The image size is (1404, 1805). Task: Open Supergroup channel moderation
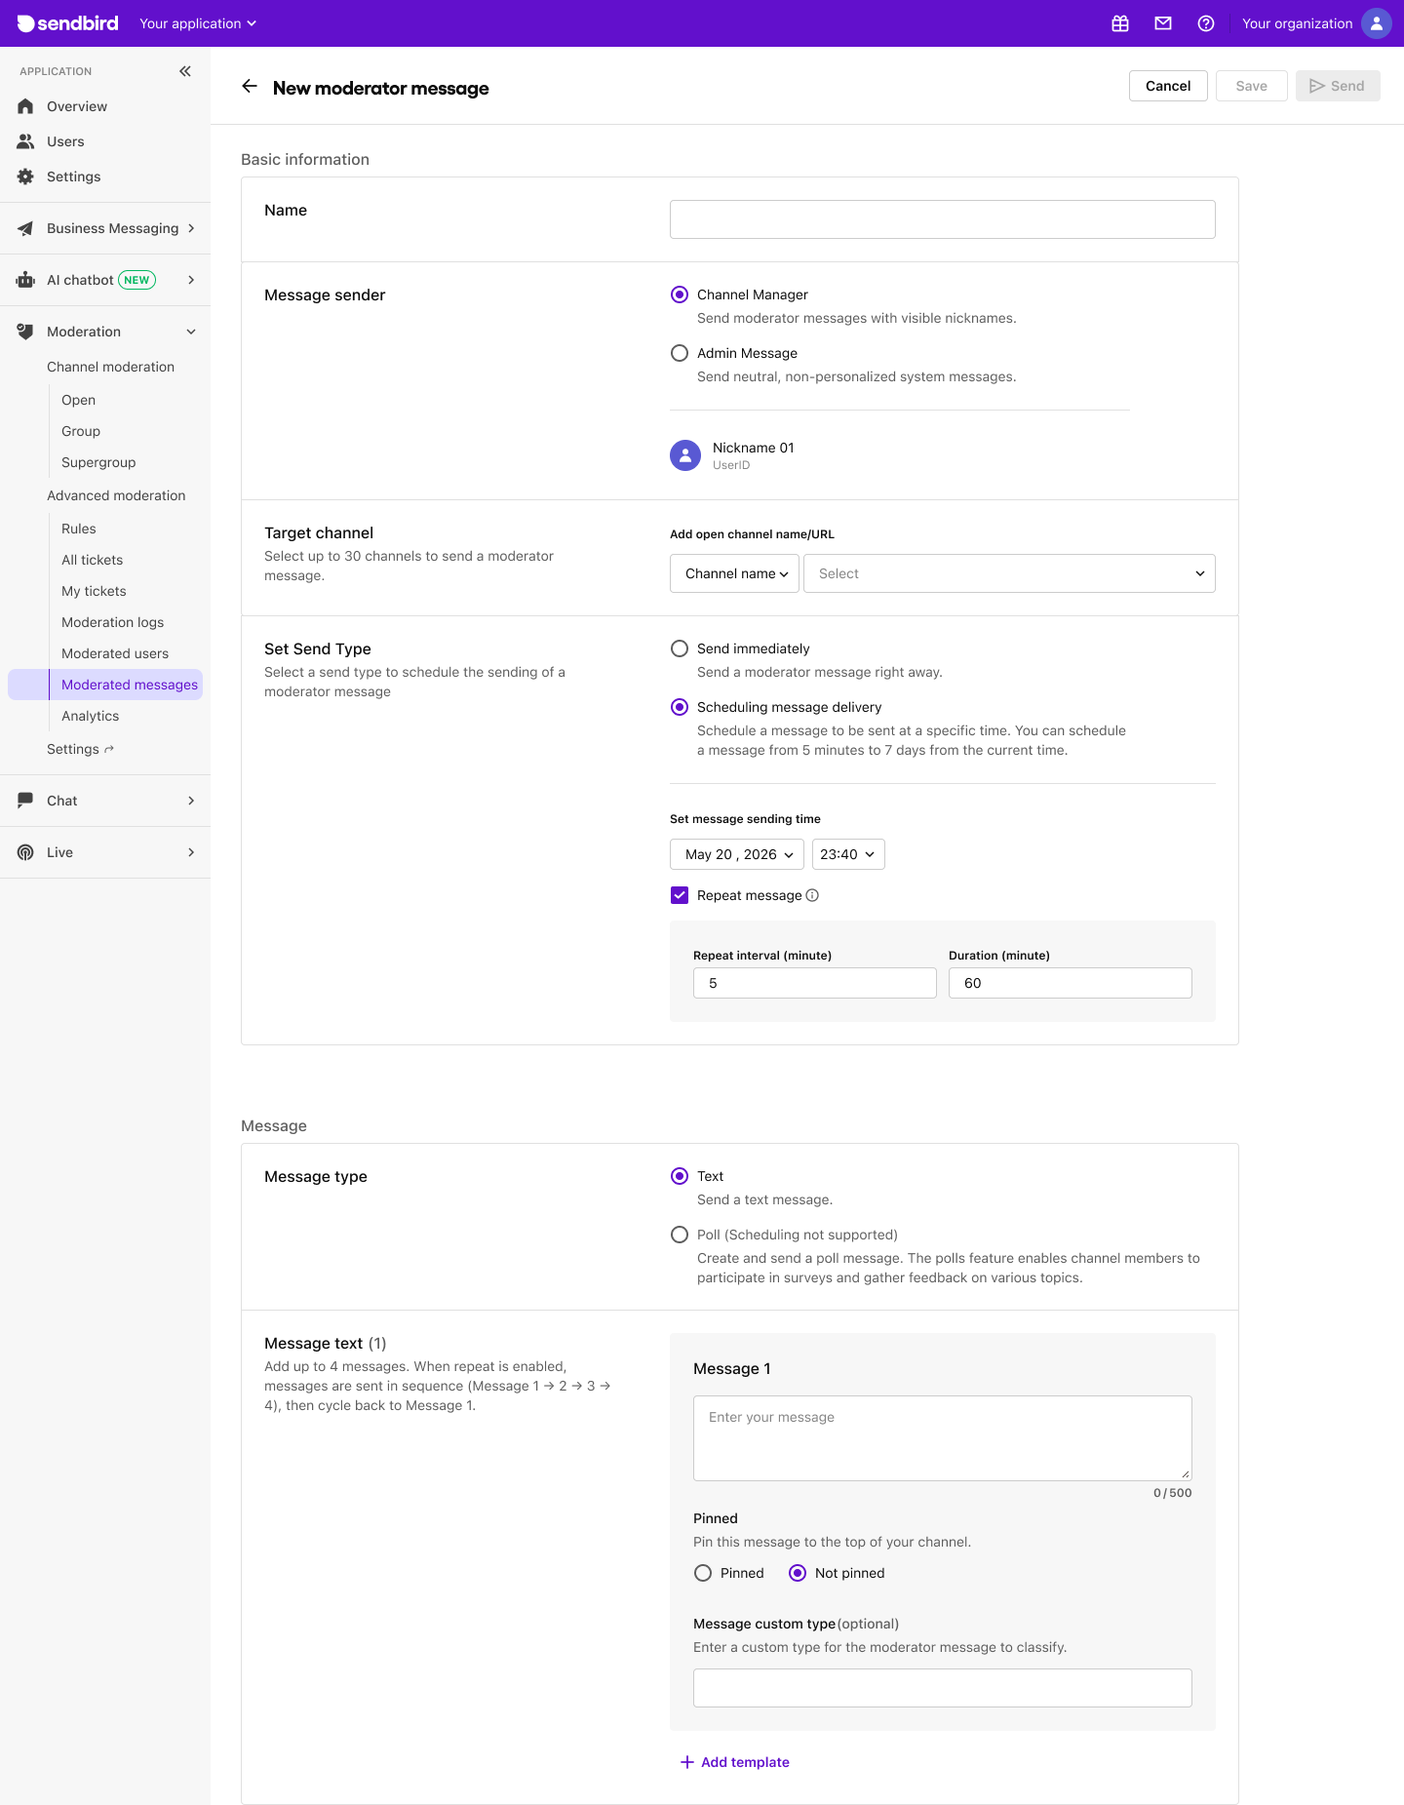[x=98, y=462]
